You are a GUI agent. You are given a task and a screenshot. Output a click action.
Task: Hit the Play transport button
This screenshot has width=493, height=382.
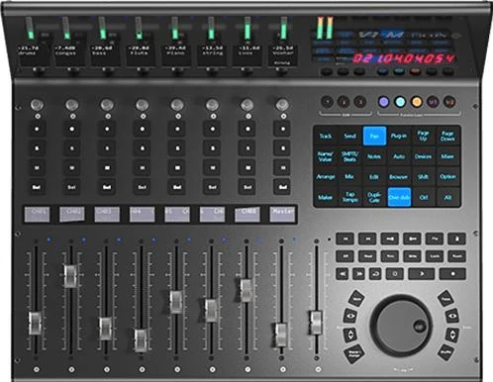(x=422, y=274)
